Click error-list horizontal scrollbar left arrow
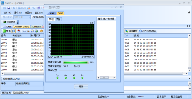 pos(98,78)
